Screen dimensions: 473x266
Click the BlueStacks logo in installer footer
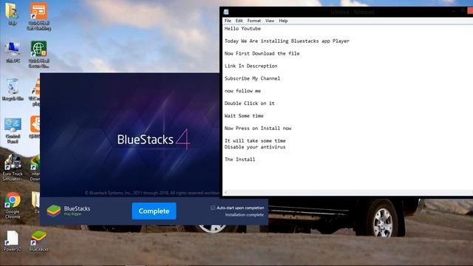(x=54, y=211)
